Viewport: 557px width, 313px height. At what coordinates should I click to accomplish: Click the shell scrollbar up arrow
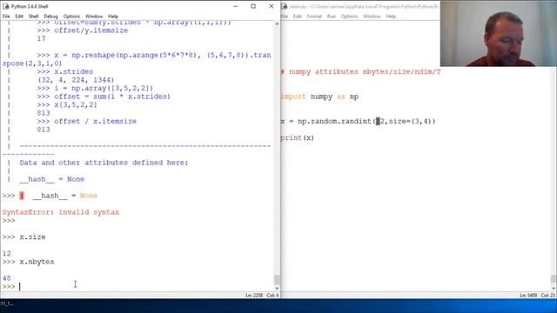277,23
